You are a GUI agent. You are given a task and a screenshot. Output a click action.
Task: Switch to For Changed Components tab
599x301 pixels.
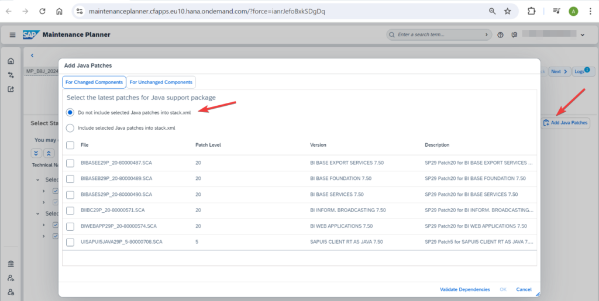click(94, 82)
